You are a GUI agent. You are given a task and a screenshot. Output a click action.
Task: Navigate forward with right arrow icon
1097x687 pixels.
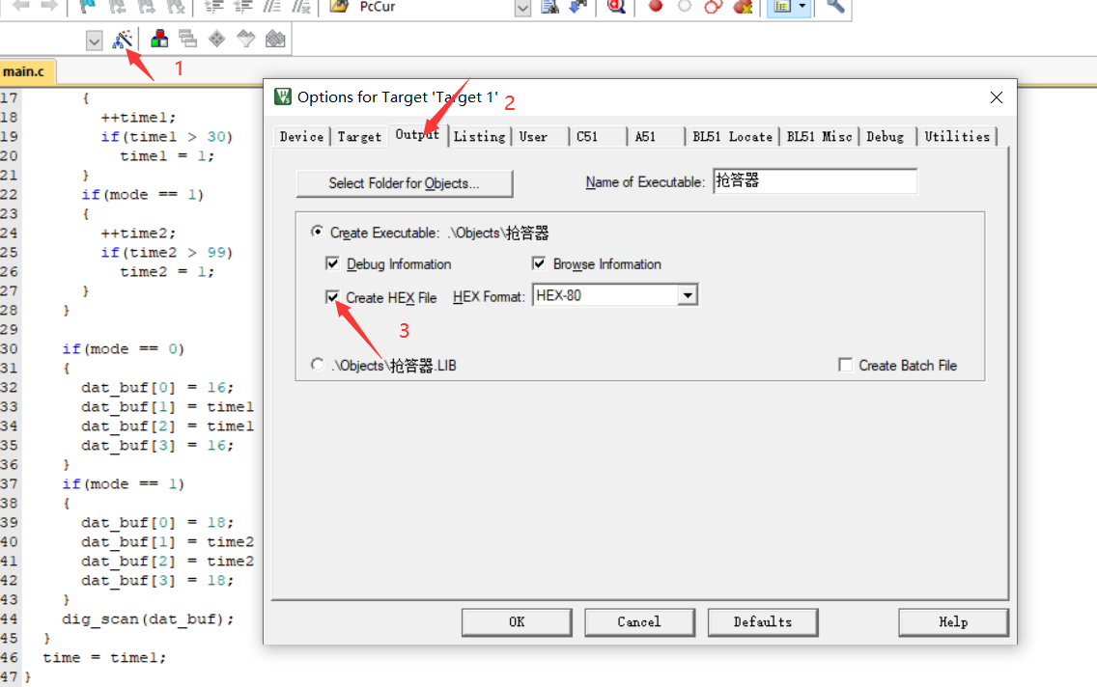49,6
